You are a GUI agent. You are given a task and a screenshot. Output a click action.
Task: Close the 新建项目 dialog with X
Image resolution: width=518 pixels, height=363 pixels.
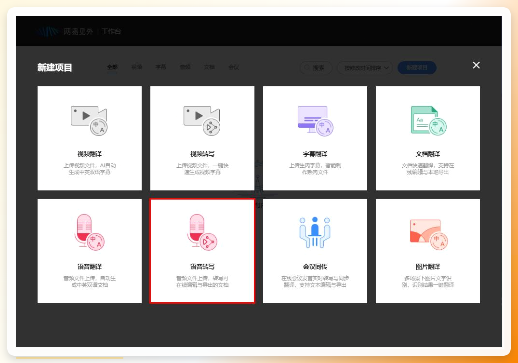476,65
